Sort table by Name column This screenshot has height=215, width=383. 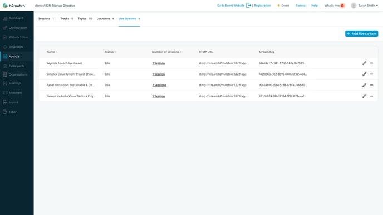coord(52,52)
